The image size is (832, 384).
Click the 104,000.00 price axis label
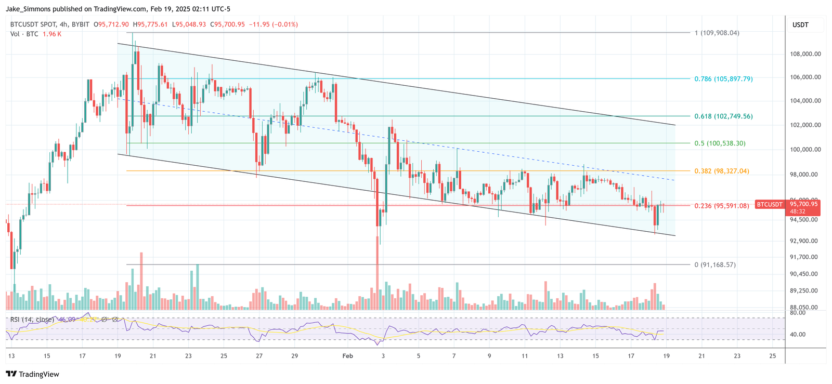click(805, 101)
